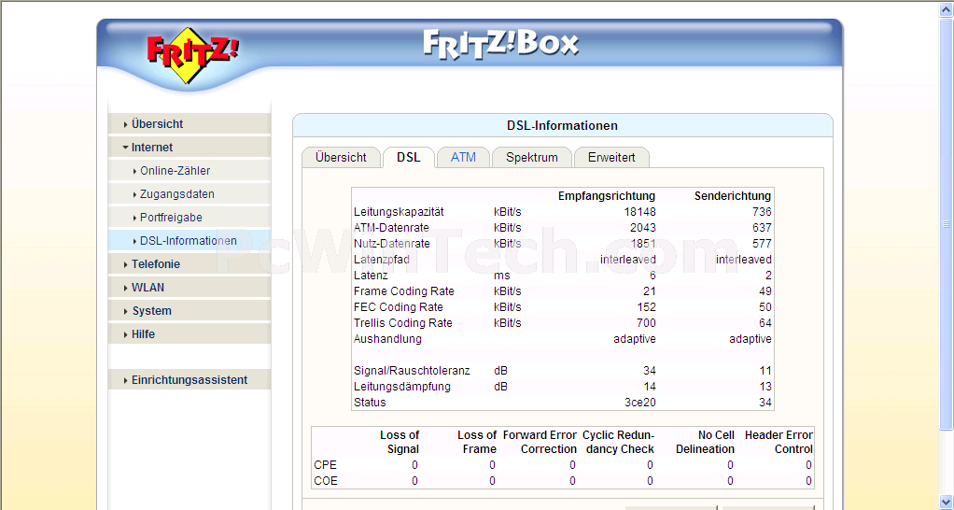
Task: Open Online-Zähler submenu item
Action: pyautogui.click(x=189, y=171)
